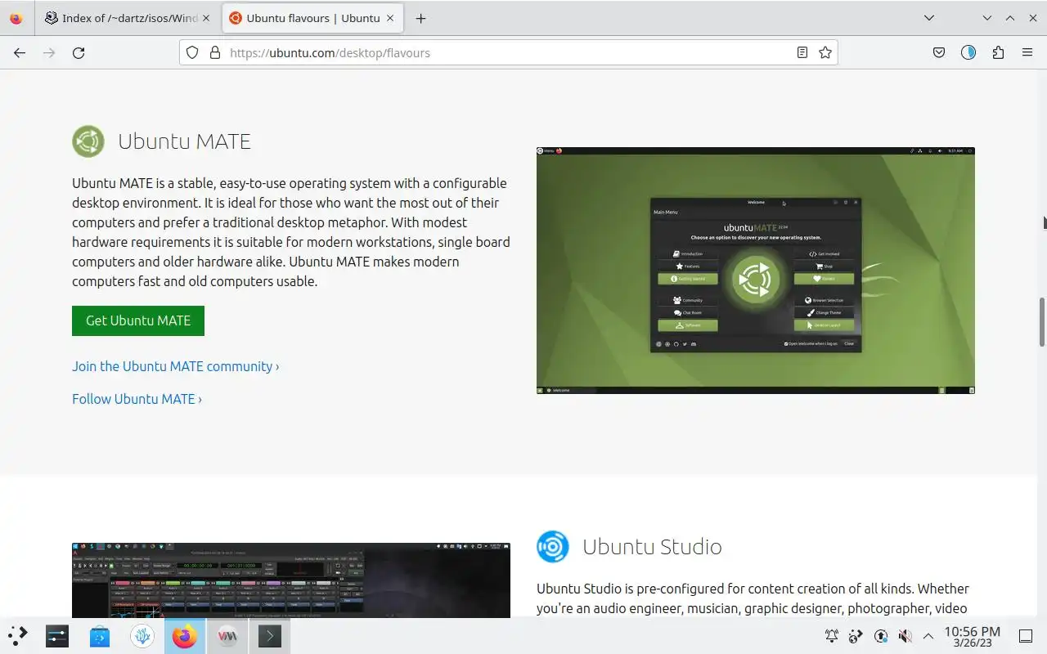Save page to Pocket
The image size is (1047, 654).
[939, 52]
